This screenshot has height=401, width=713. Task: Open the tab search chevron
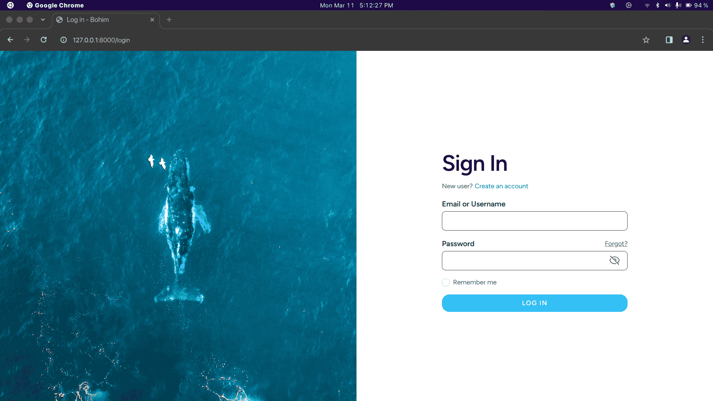tap(43, 20)
